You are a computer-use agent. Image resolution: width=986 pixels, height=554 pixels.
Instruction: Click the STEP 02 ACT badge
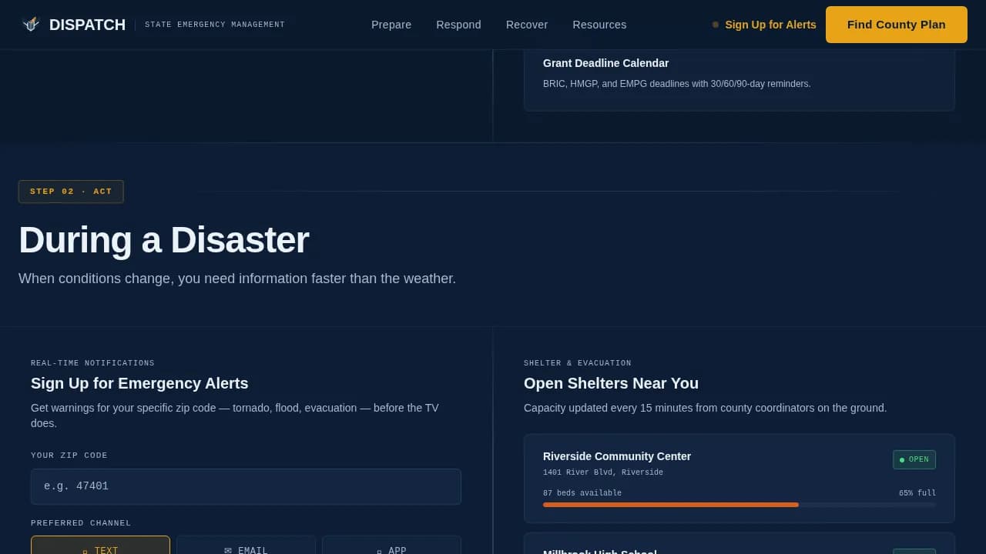click(x=71, y=191)
